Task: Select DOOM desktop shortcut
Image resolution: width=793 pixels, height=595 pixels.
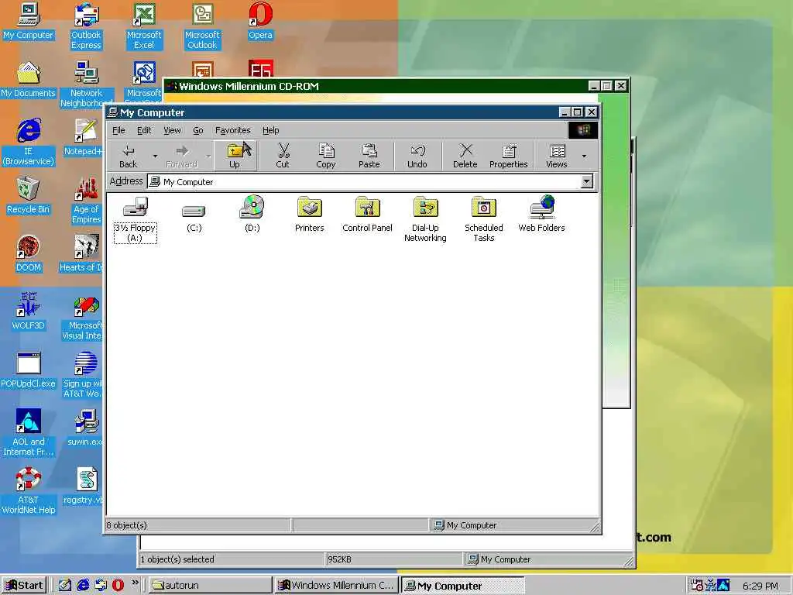Action: (29, 254)
